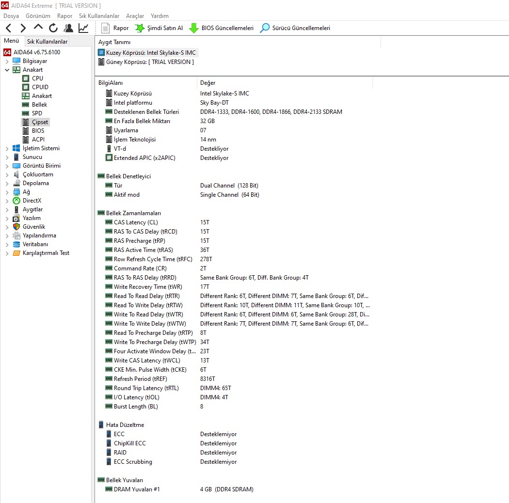Open BIOS Güncellemeleri

click(222, 28)
